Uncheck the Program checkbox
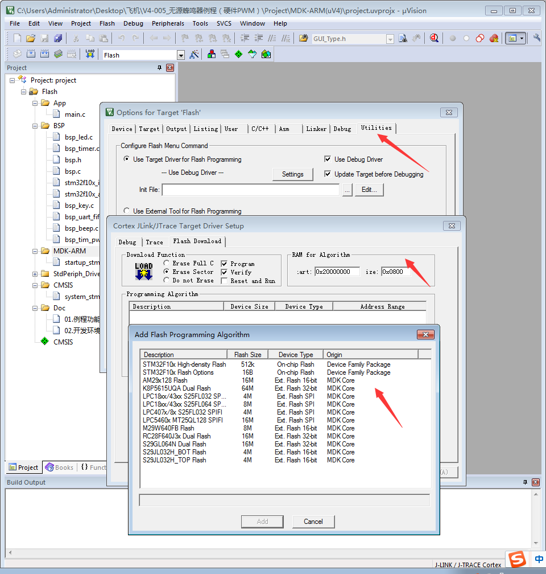 [x=224, y=264]
